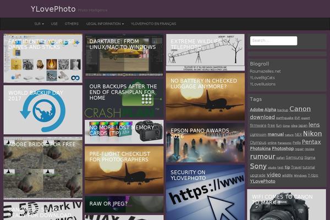Select the Canon tag

point(300,109)
